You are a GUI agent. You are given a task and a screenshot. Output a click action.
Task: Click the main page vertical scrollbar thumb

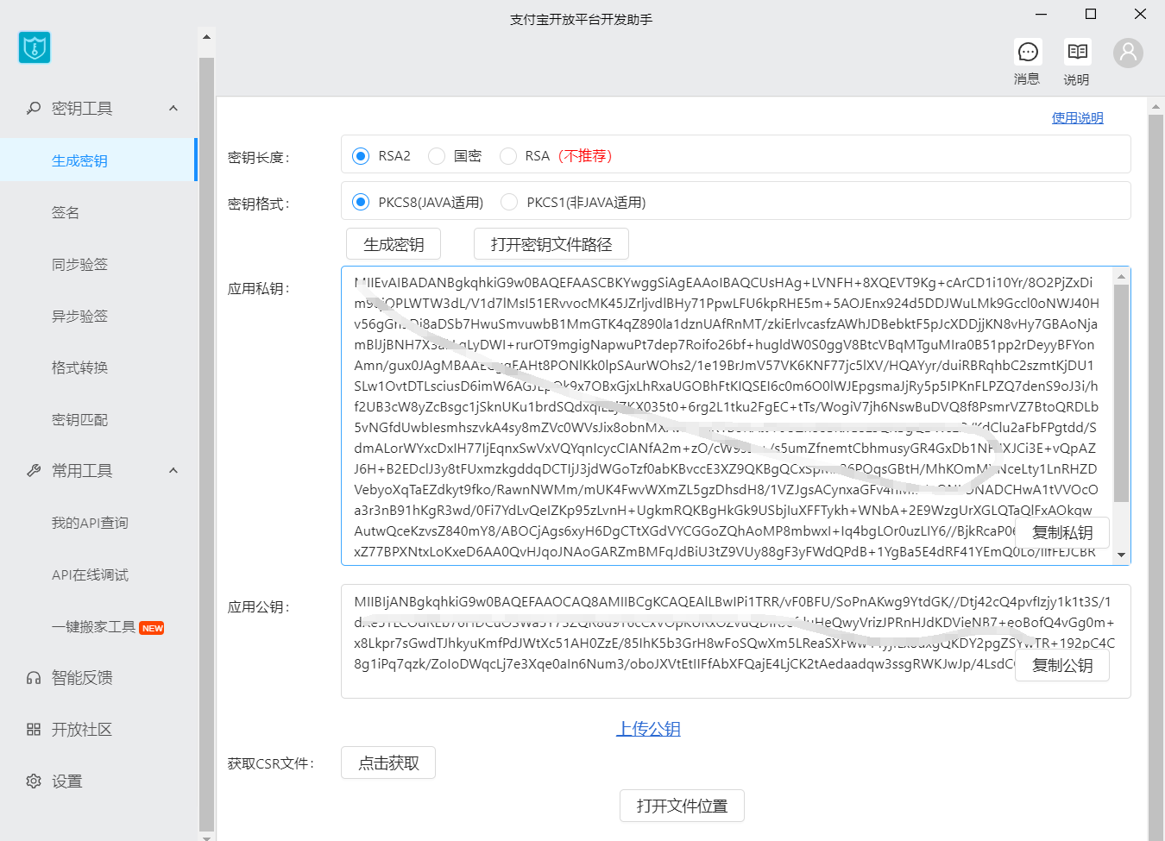1156,476
